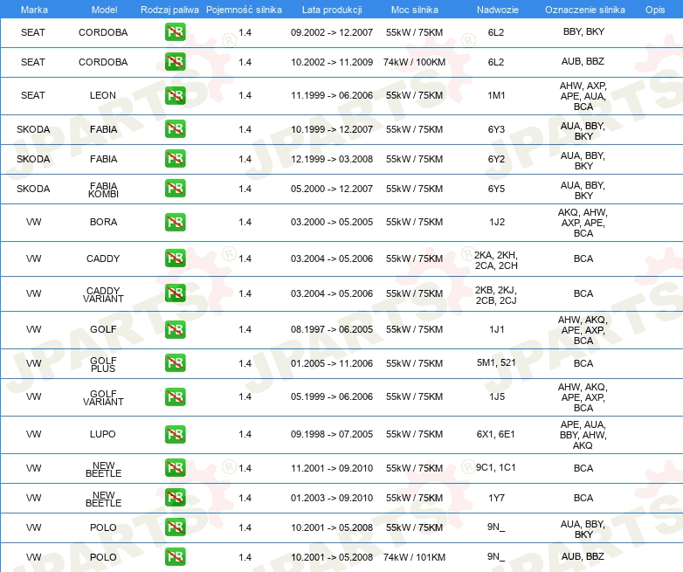683x572 pixels.
Task: Click fuel icon in GOLF PLUS row
Action: [x=175, y=363]
